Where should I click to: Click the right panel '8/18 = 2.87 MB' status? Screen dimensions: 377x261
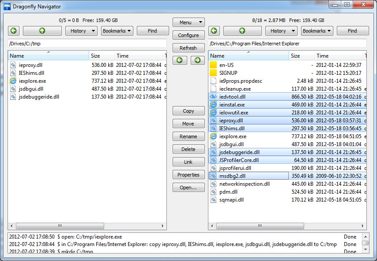pos(268,20)
